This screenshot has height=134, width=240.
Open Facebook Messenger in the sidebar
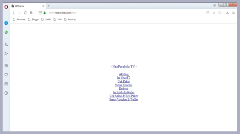[6, 23]
